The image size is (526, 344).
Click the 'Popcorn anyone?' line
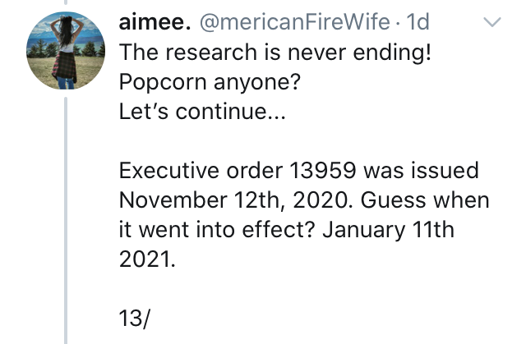(x=210, y=82)
